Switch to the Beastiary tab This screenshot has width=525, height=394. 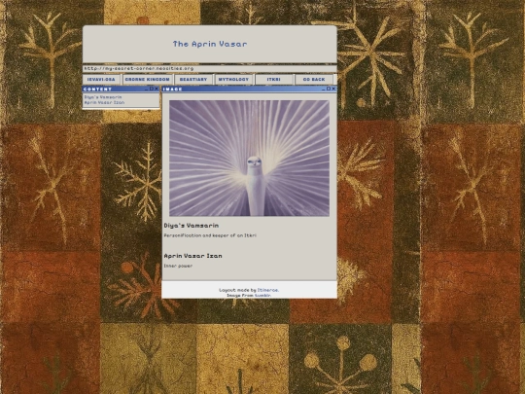[193, 80]
